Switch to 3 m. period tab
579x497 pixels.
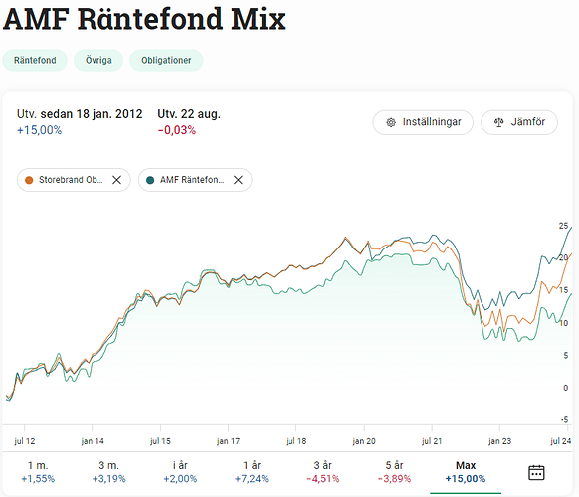(x=108, y=472)
